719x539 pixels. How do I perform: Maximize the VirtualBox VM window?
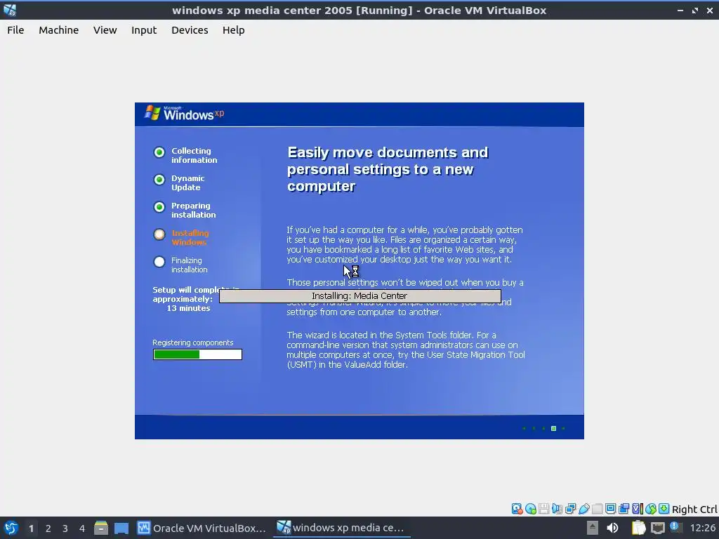coord(695,10)
